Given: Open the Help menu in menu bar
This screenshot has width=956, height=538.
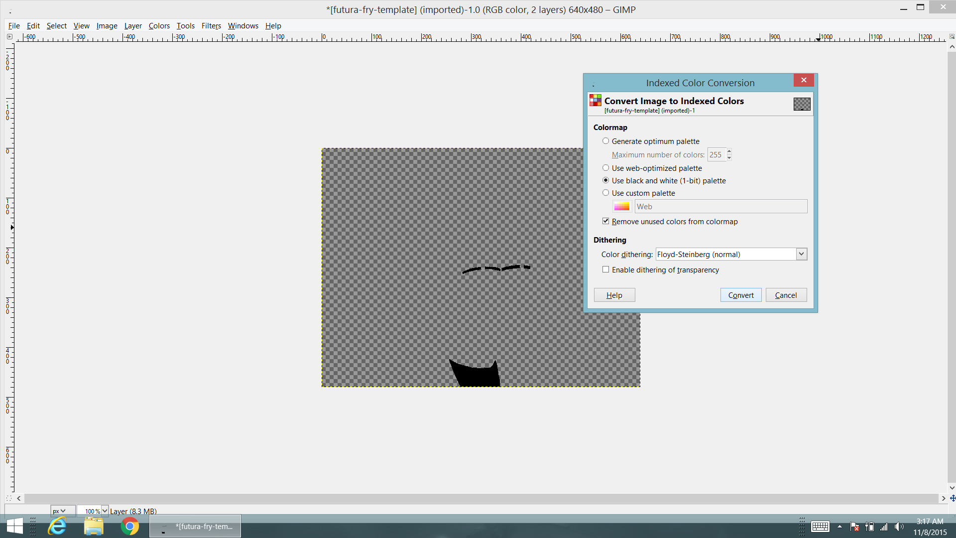Looking at the screenshot, I should pyautogui.click(x=273, y=26).
